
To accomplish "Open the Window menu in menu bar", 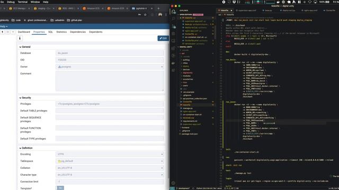I will coord(35,2).
